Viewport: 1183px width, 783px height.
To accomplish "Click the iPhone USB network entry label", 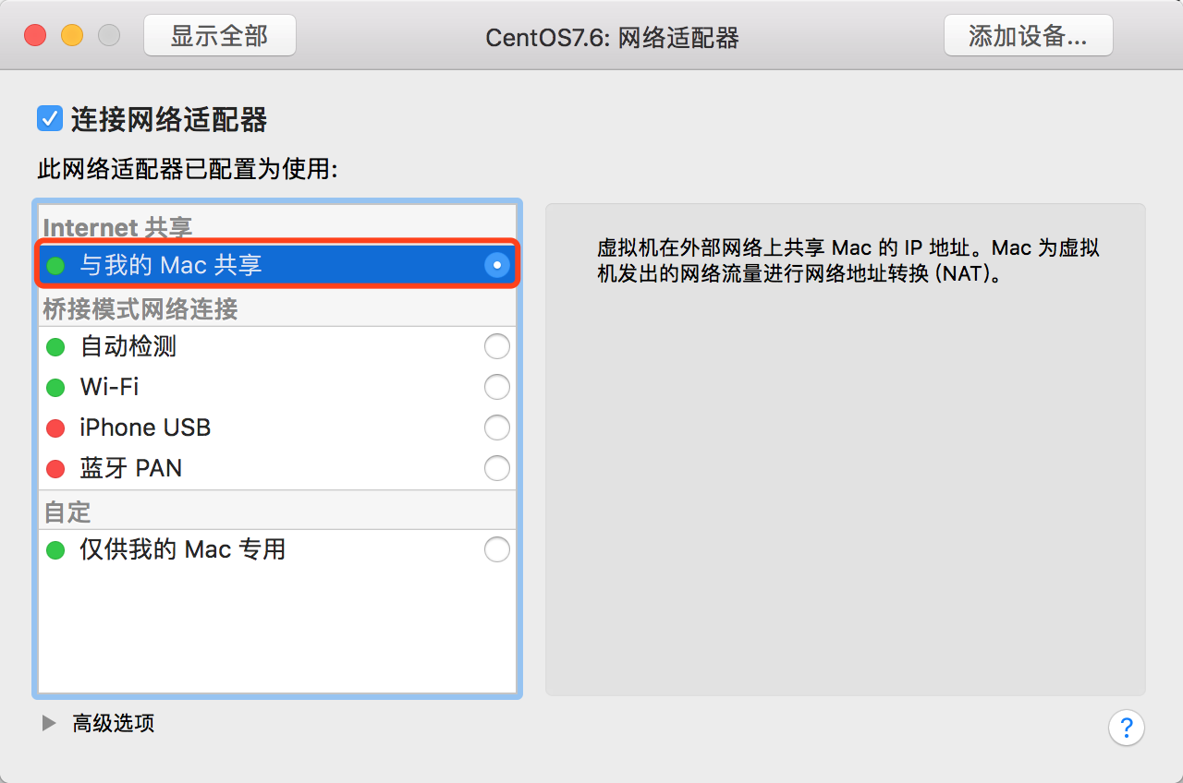I will [x=145, y=428].
